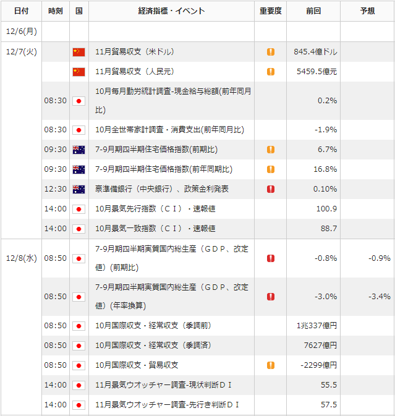Click forecast value -0.9%
Image resolution: width=395 pixels, height=416 pixels.
pos(380,258)
